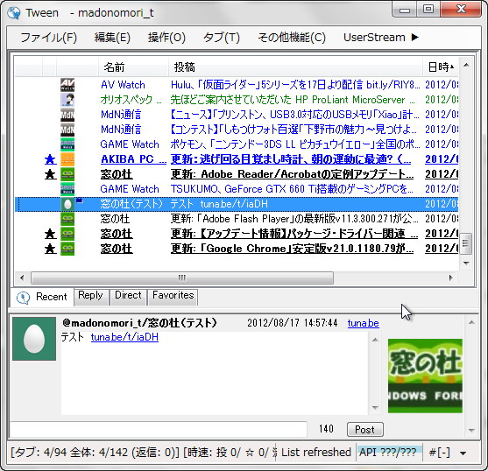Click avatar of MdN通信 コンテスト row
The width and height of the screenshot is (488, 471).
67,130
